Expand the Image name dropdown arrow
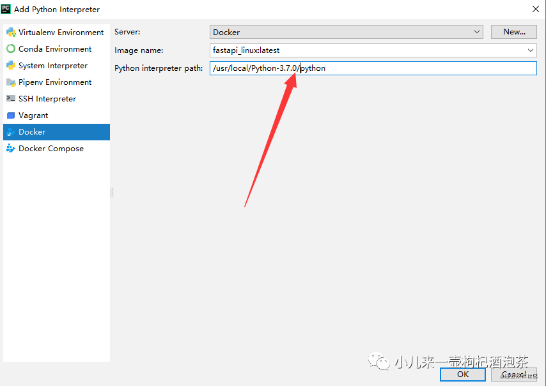This screenshot has width=546, height=386. pyautogui.click(x=530, y=50)
